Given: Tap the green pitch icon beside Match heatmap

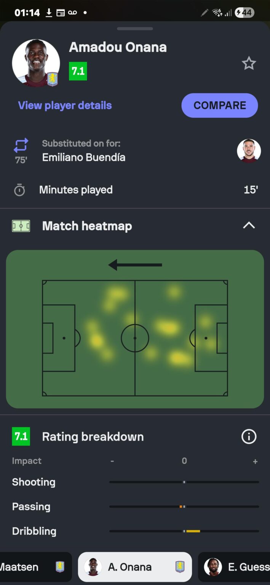Looking at the screenshot, I should (21, 225).
